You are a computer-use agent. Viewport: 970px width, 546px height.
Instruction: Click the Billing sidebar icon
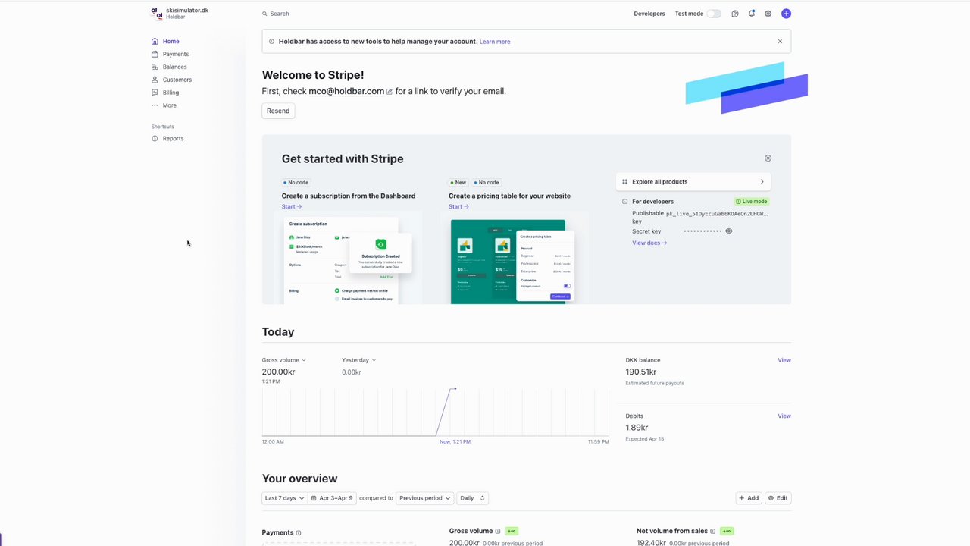click(x=155, y=93)
